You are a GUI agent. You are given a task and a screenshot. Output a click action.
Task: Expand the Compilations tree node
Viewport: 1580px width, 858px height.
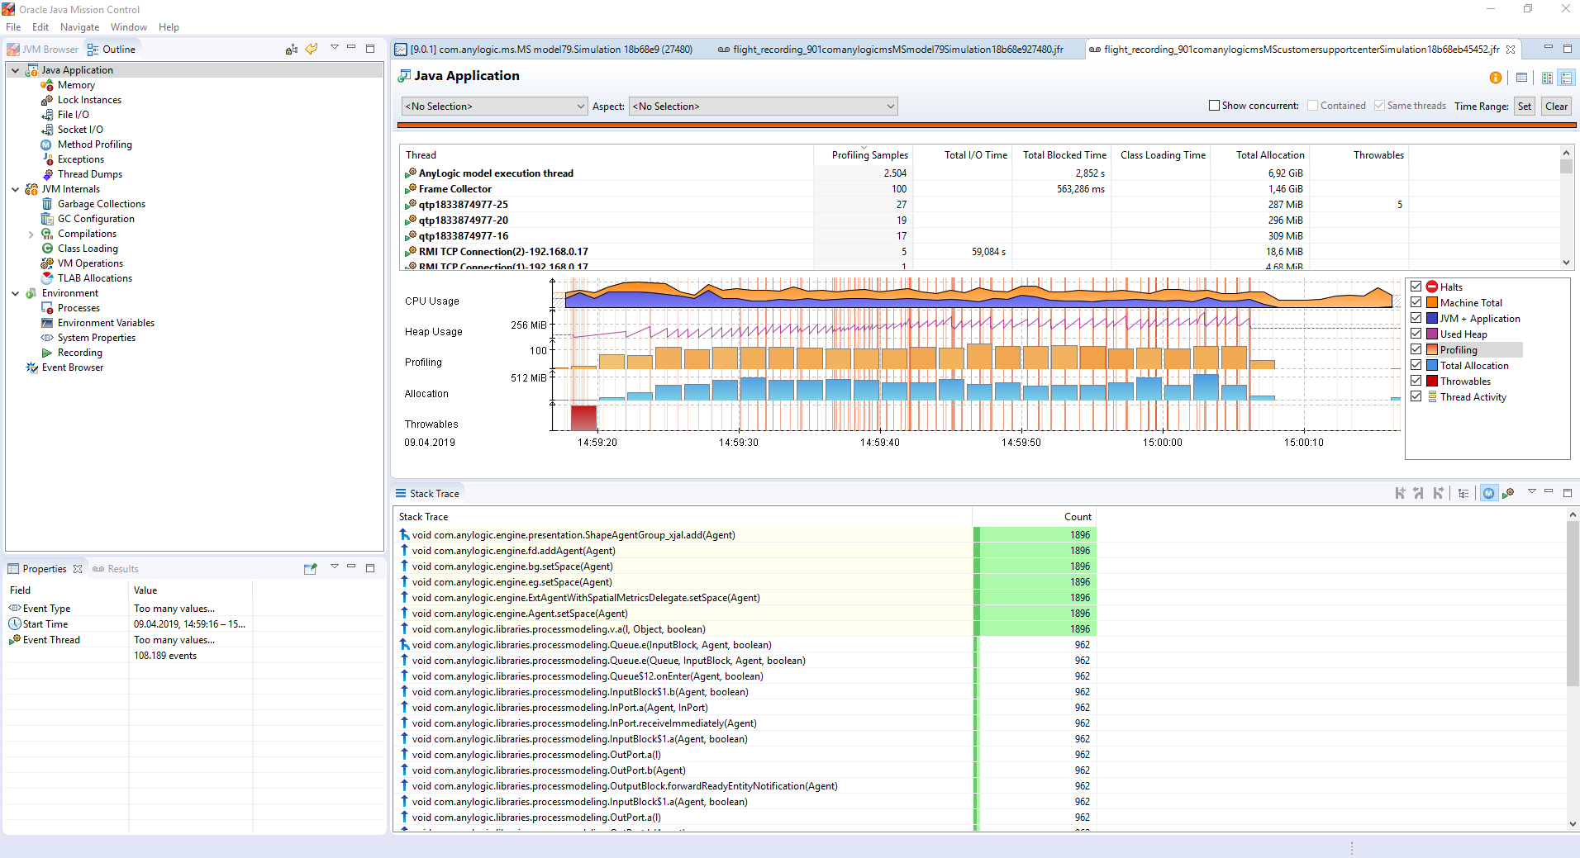(x=31, y=235)
